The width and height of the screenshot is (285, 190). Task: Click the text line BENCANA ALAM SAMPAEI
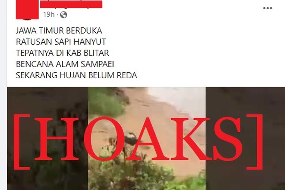click(x=65, y=64)
